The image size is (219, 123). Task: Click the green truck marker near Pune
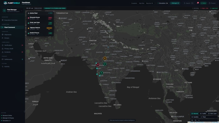point(101,73)
